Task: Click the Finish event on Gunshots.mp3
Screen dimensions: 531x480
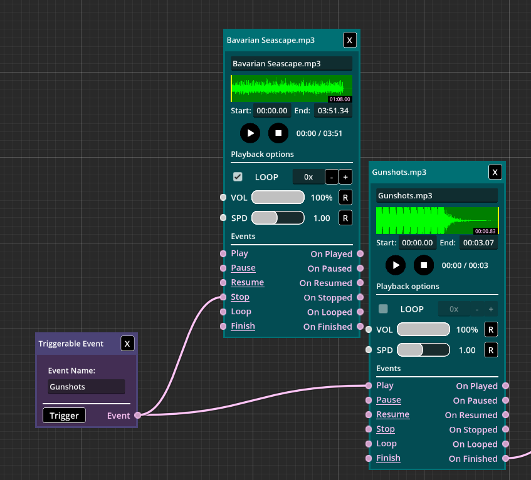Action: [388, 458]
